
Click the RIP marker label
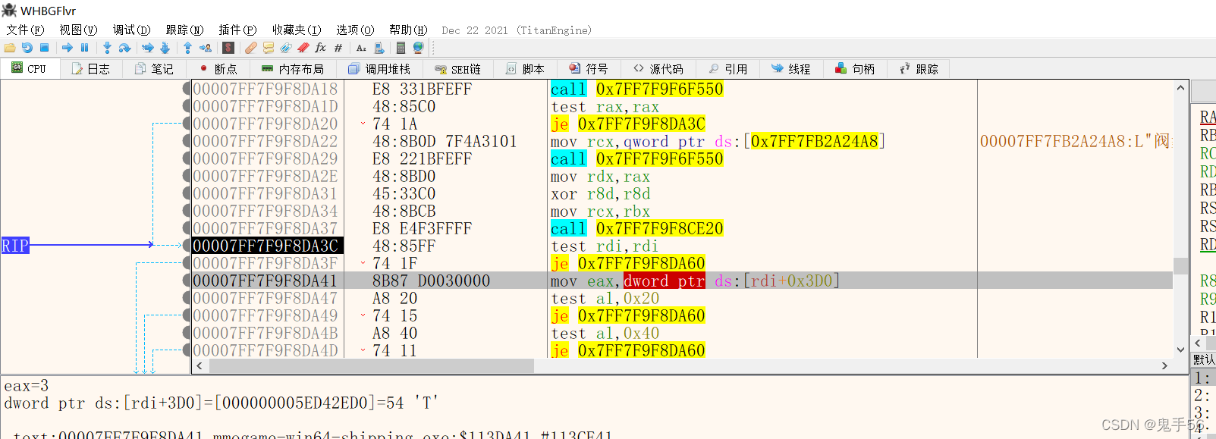click(x=15, y=246)
